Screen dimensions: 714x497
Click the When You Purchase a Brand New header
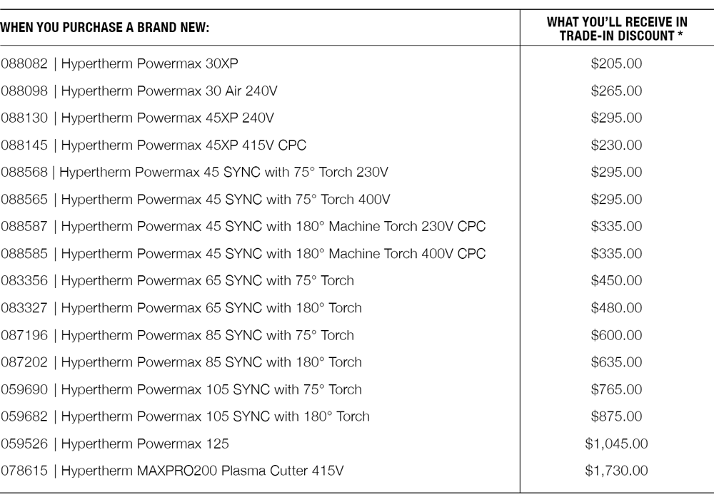pos(105,27)
